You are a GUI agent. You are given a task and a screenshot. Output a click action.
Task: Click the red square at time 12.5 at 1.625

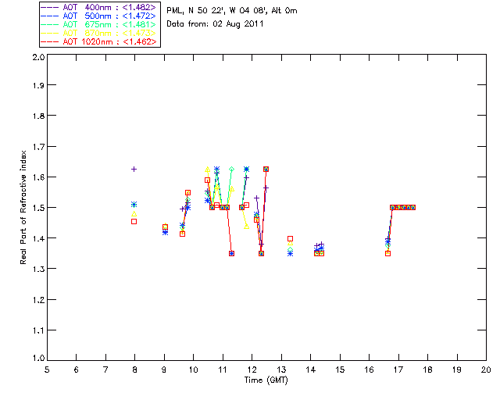(x=266, y=169)
